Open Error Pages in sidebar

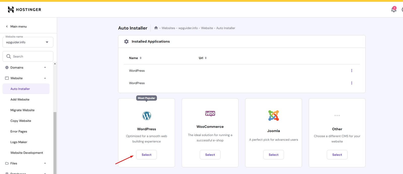(19, 131)
